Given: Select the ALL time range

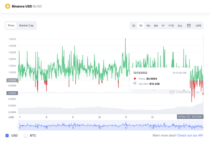Looking at the screenshot, I should tap(180, 26).
